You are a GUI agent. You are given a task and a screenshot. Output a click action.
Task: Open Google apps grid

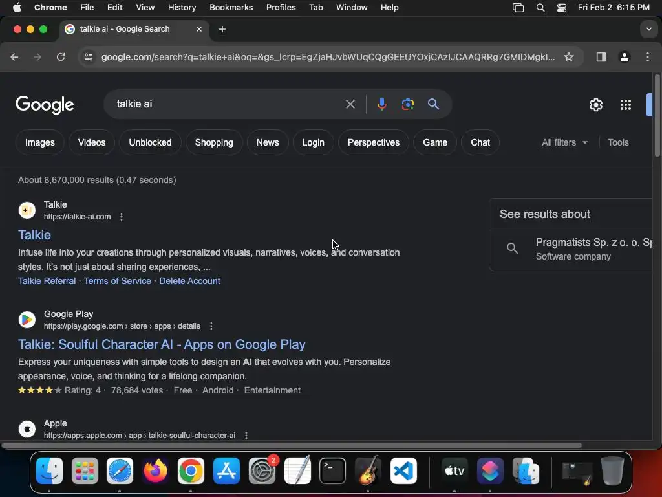pos(626,105)
